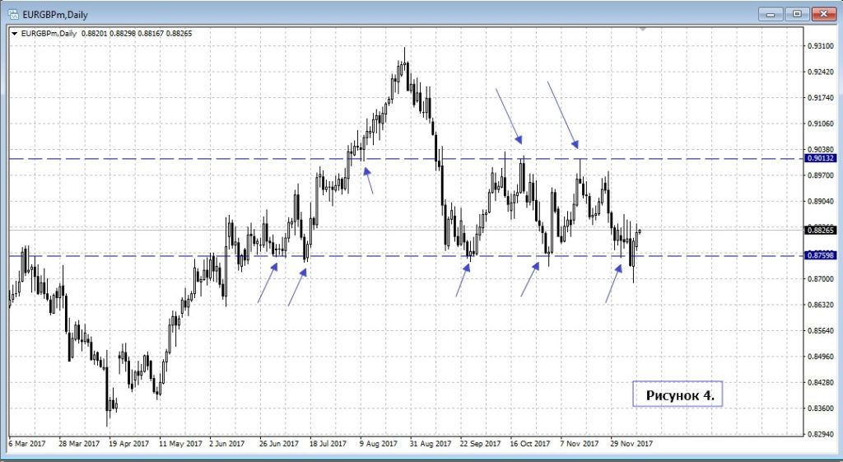This screenshot has height=462, width=843.
Task: Click the current price tag 0.88265
Action: (822, 231)
